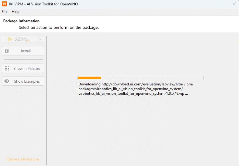This screenshot has height=166, width=239.
Task: Click the VIPM logo in the title bar
Action: 4,4
